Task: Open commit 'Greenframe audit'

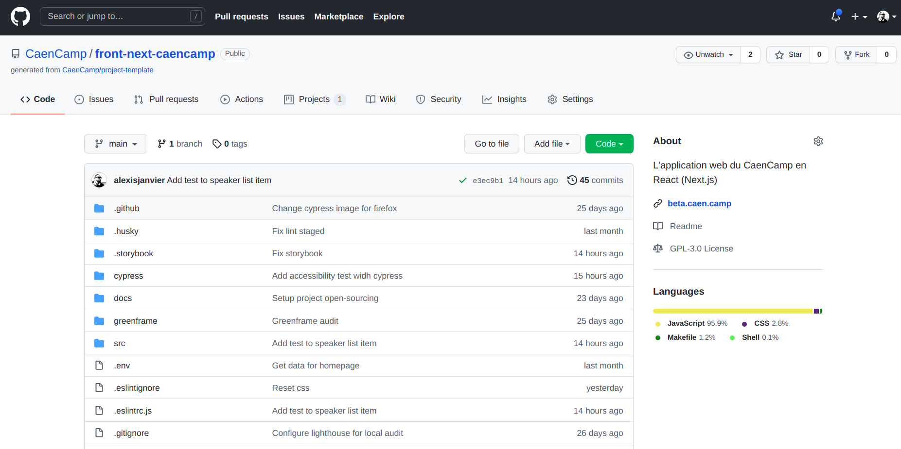Action: [x=305, y=321]
